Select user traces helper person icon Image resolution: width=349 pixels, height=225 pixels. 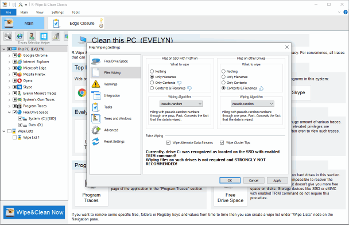[32, 36]
